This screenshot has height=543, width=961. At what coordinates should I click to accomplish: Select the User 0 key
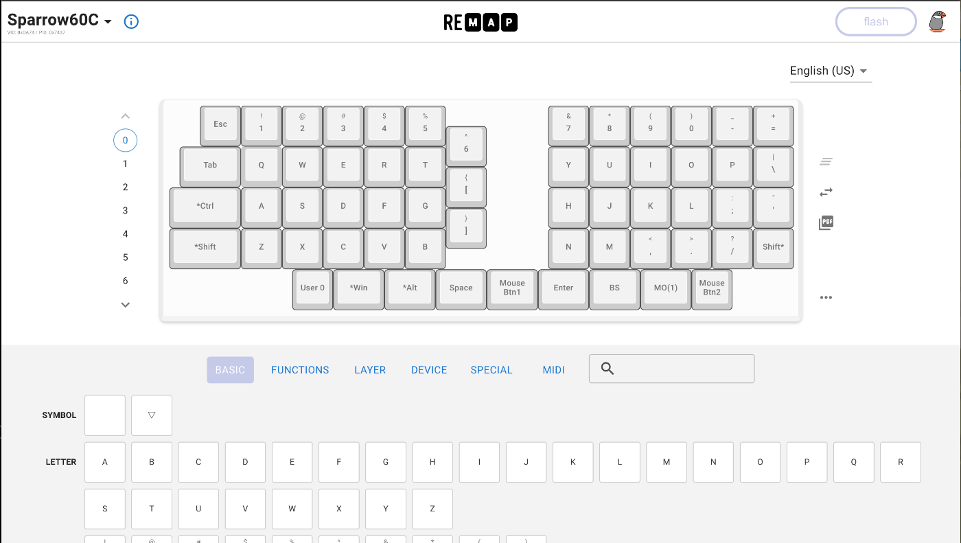click(312, 290)
